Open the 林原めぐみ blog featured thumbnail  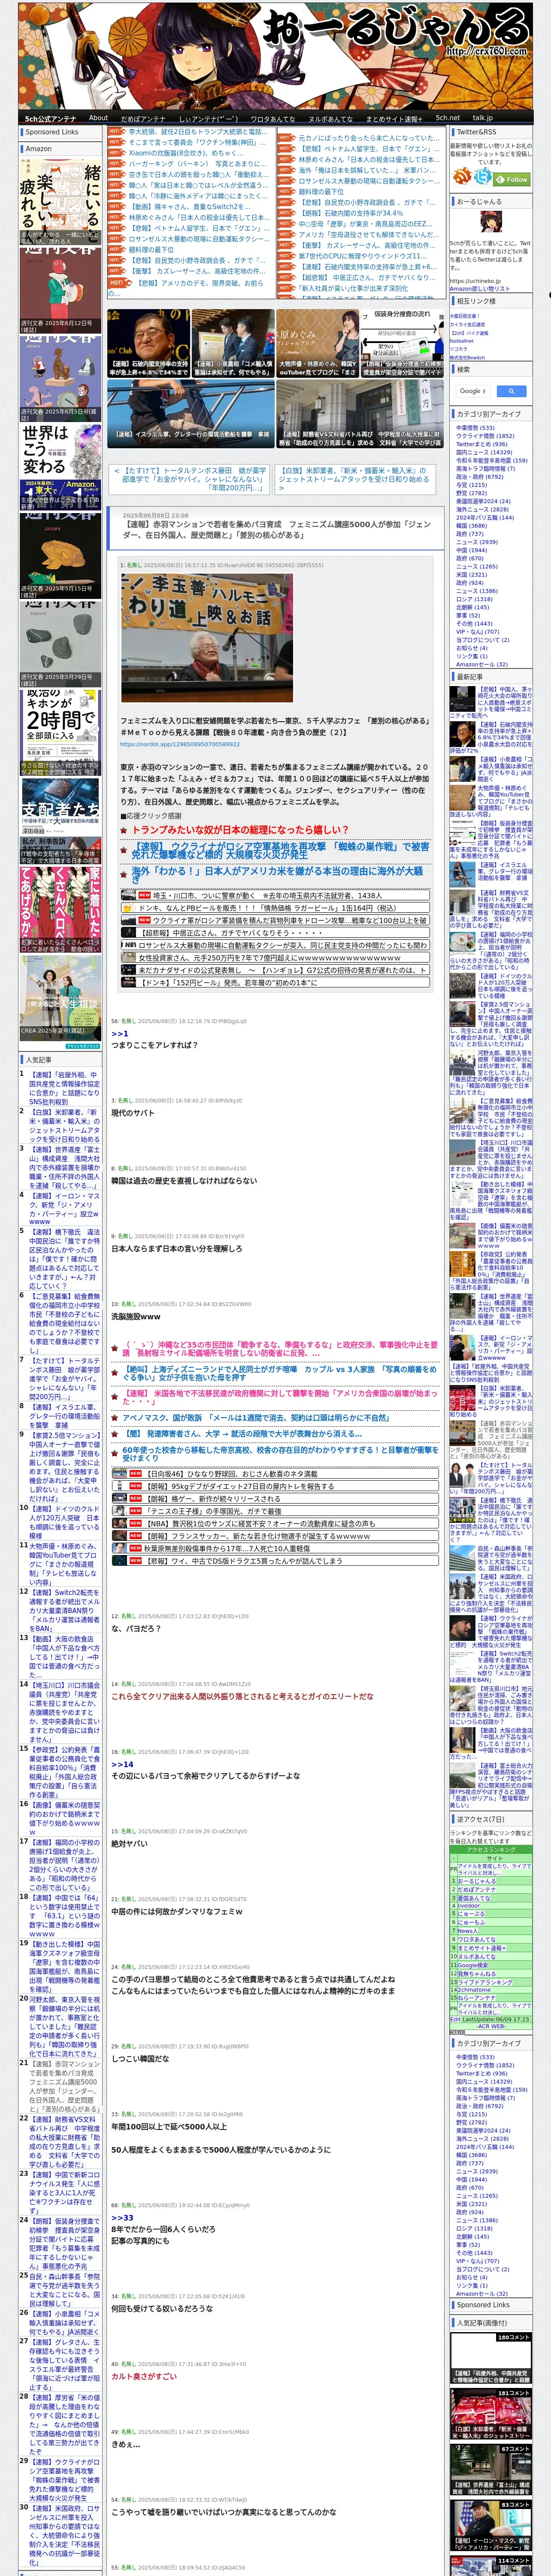pos(317,343)
